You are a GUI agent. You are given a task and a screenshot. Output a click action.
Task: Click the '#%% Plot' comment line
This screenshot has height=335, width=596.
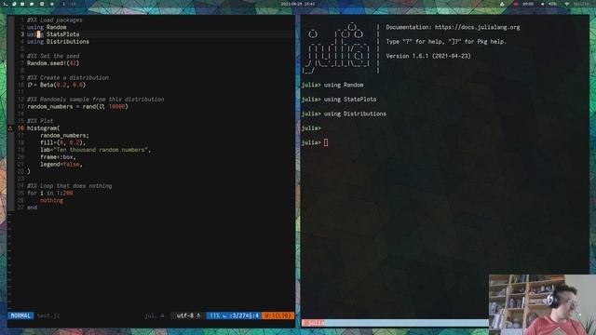pos(40,121)
